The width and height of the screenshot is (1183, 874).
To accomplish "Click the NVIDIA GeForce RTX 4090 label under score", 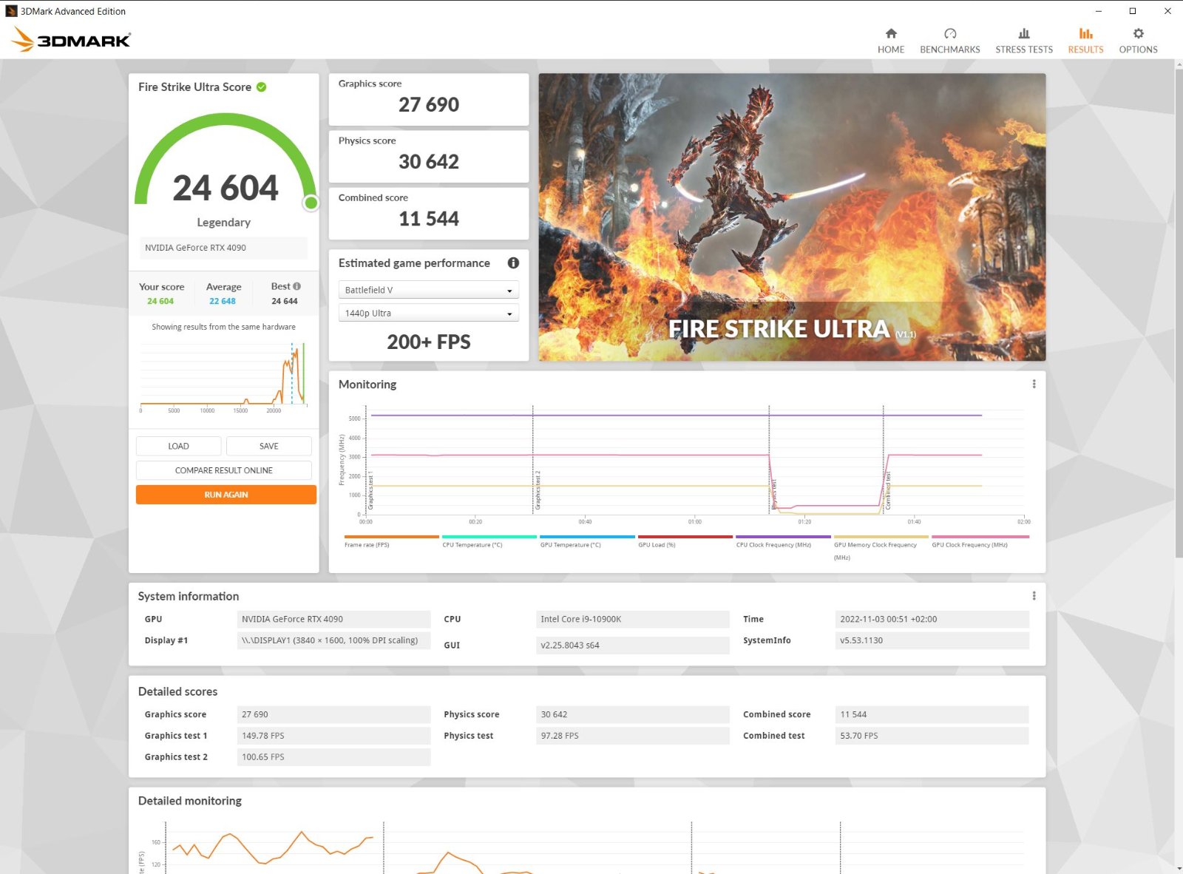I will pyautogui.click(x=223, y=248).
